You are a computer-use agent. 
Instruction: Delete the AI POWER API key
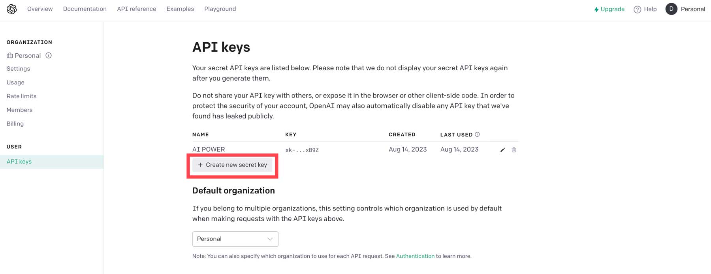pos(513,150)
